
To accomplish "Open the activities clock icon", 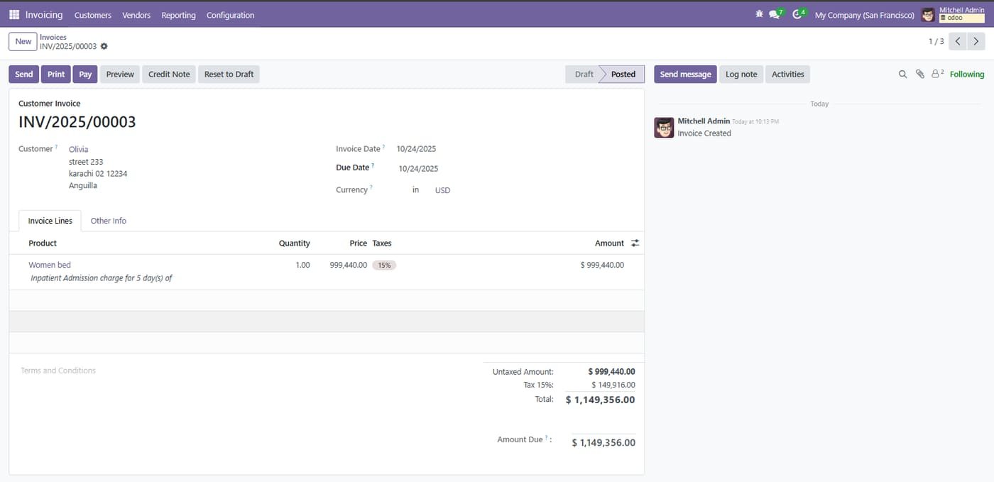I will tap(797, 15).
